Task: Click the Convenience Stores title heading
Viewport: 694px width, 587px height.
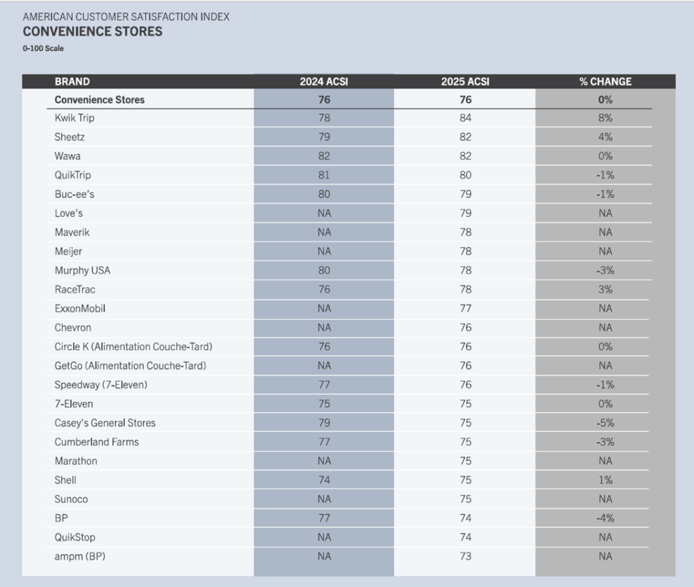Action: (93, 31)
